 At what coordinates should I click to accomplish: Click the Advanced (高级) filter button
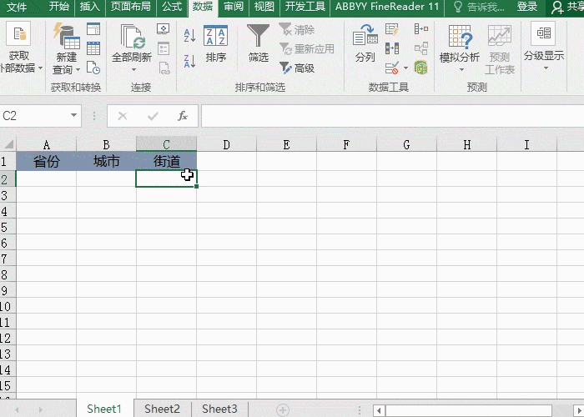coord(297,68)
